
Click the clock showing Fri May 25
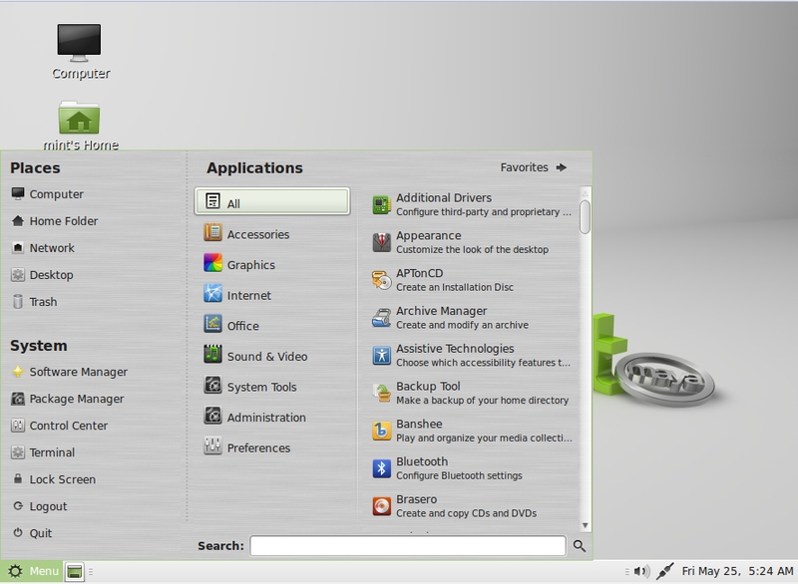point(737,571)
